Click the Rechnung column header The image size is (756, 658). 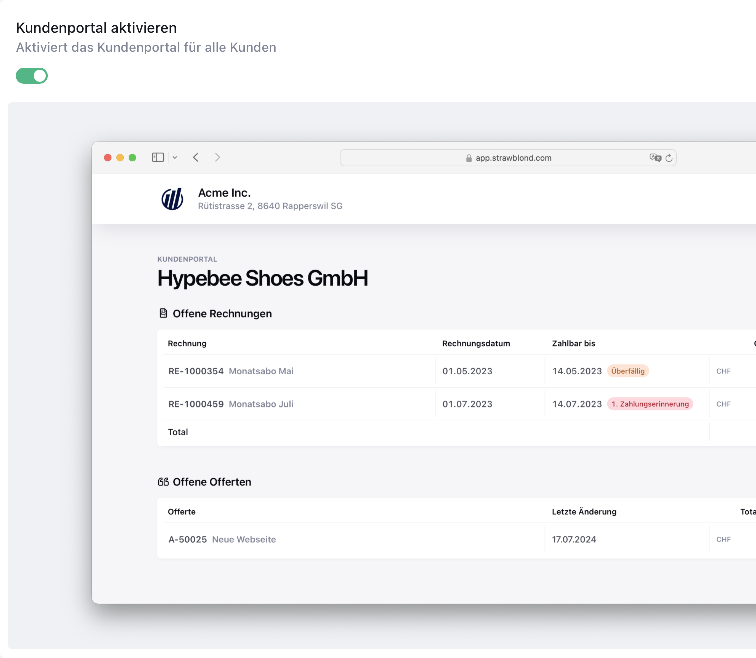coord(187,344)
